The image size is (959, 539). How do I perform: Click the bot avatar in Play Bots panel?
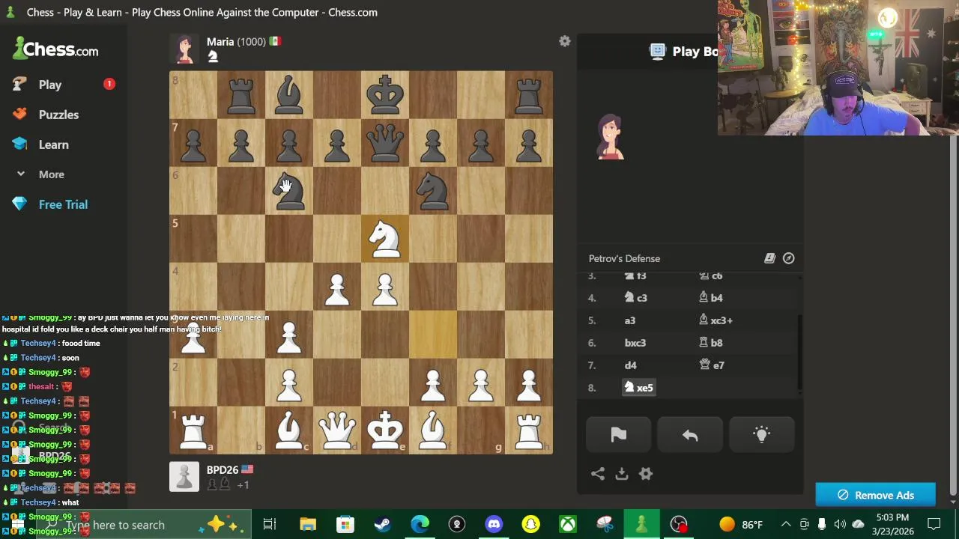click(x=611, y=137)
